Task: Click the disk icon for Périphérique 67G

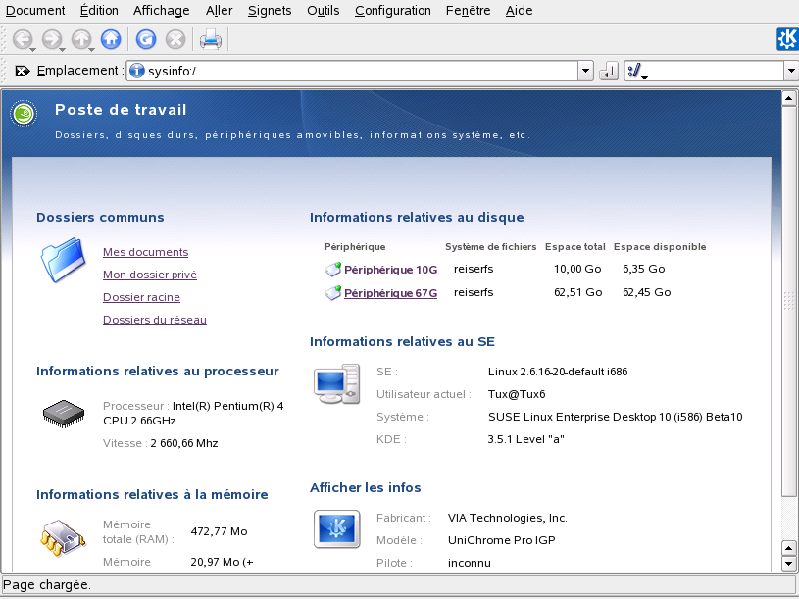Action: click(x=332, y=293)
